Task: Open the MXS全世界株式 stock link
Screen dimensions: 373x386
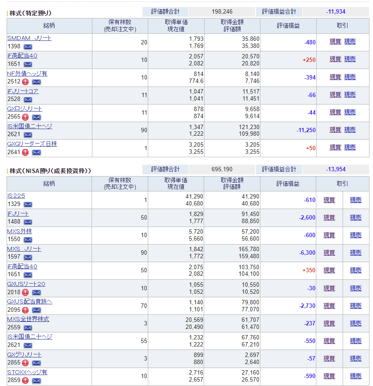Action: pos(28,319)
